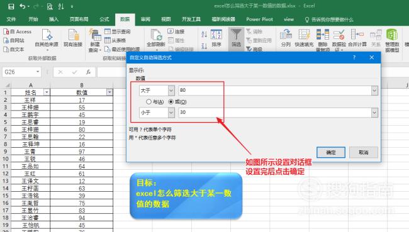The height and width of the screenshot is (232, 409).
Task: Open the 大于 operator dropdown
Action: tap(171, 91)
